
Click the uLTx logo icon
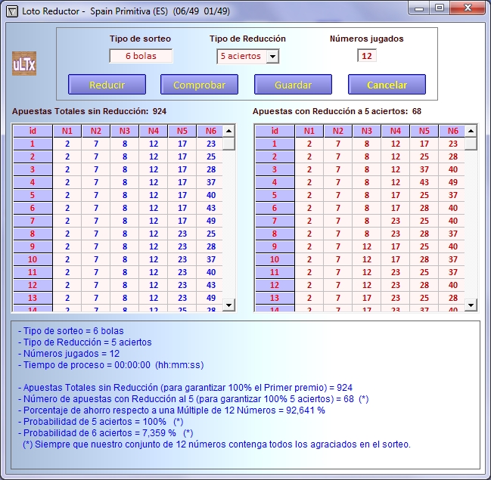(x=23, y=63)
